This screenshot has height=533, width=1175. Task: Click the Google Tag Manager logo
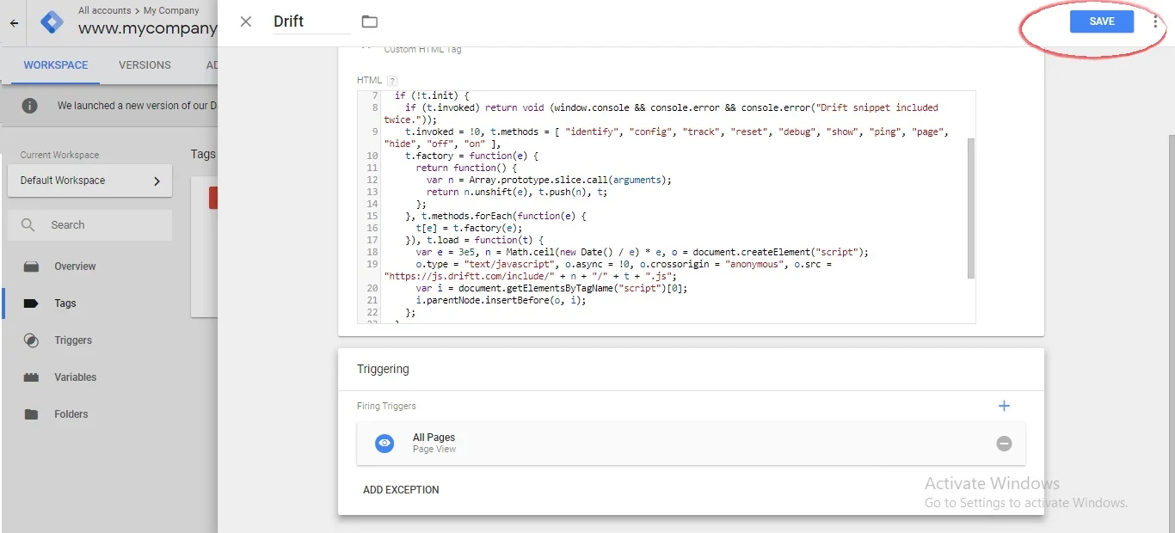click(x=52, y=23)
